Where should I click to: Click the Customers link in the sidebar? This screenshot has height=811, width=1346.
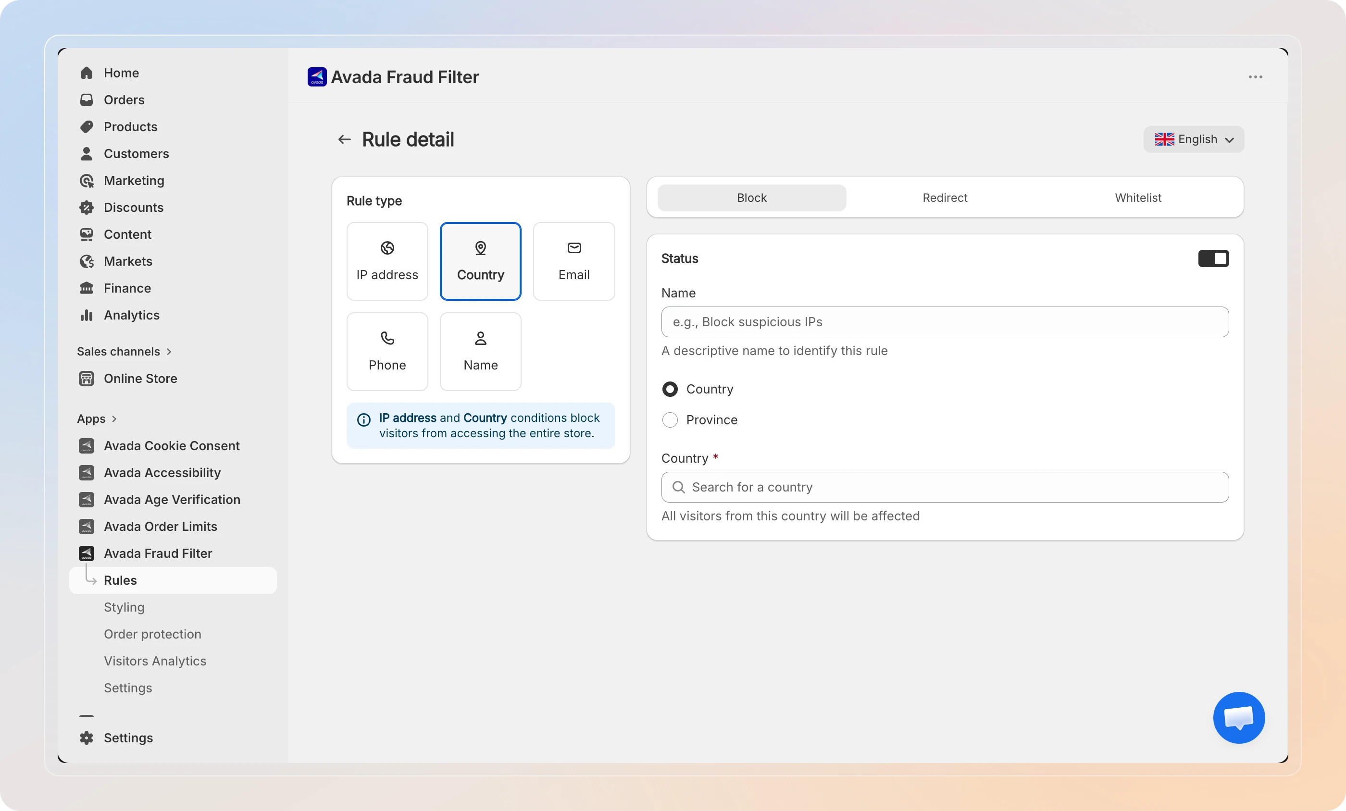coord(137,154)
